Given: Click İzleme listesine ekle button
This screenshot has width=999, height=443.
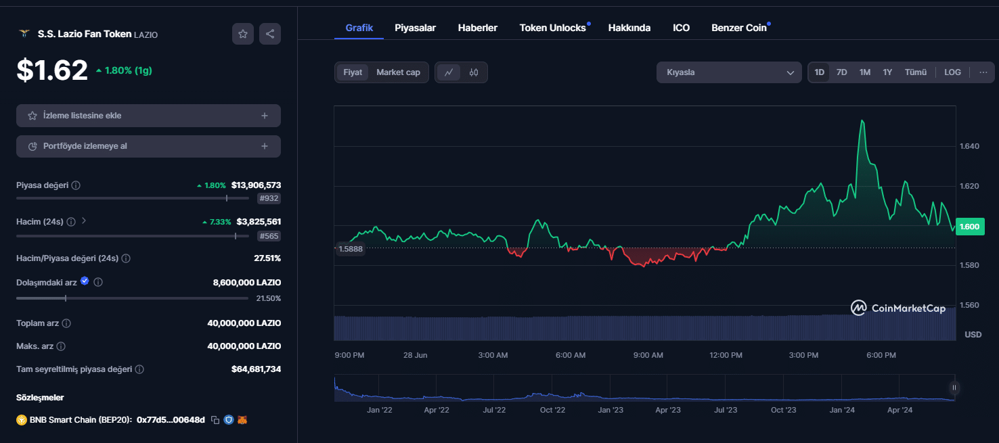Looking at the screenshot, I should (148, 116).
